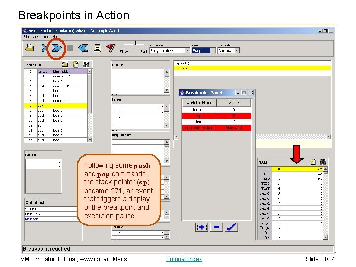Click the Variable Name column header
This screenshot has width=356, height=267.
point(199,103)
